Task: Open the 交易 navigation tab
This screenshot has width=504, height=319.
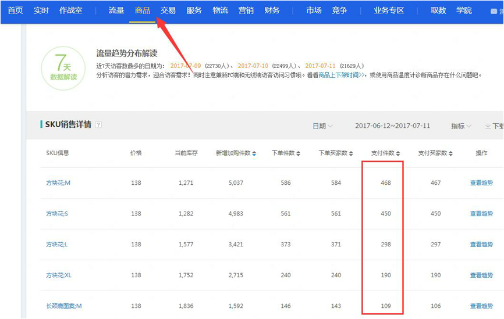Action: [168, 10]
